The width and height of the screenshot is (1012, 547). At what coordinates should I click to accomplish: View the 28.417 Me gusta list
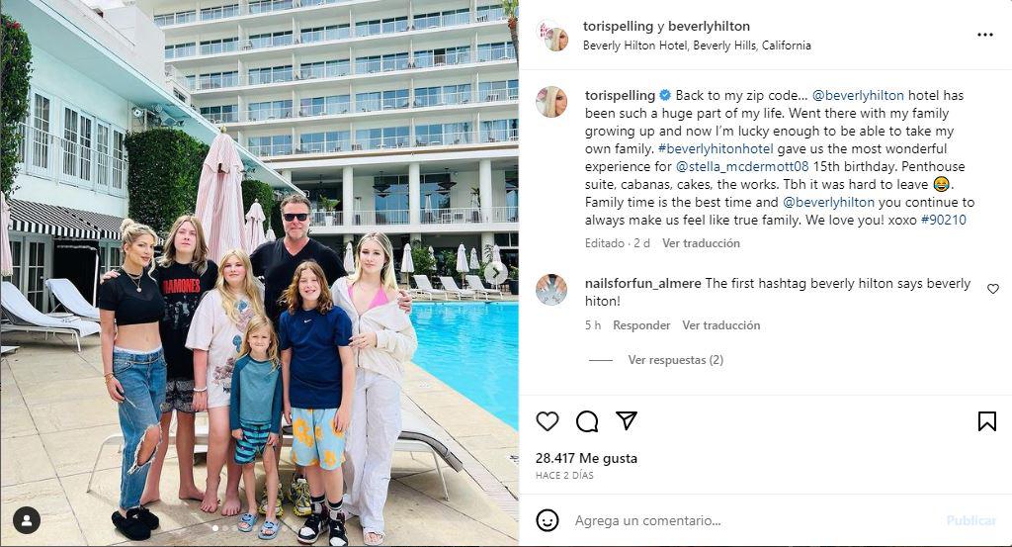point(586,458)
